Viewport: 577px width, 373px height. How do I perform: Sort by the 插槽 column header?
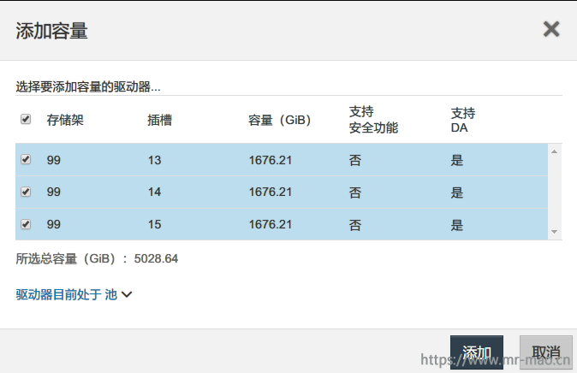coord(159,120)
